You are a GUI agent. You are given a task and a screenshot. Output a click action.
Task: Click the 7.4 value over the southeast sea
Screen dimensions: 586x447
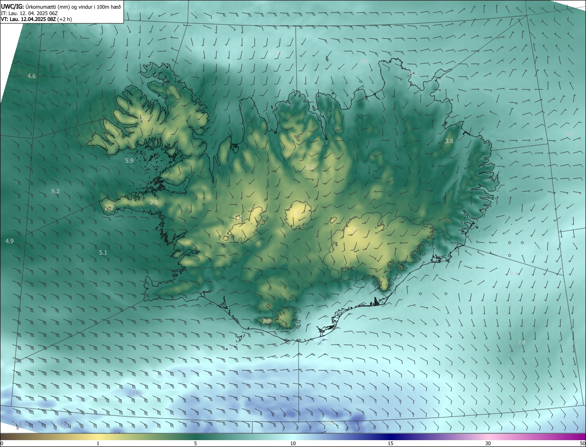521,342
